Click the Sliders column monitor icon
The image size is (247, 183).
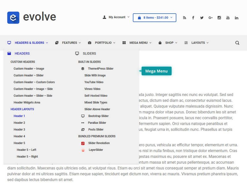(77, 54)
